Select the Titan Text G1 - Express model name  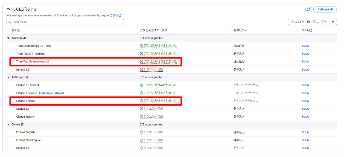point(30,54)
